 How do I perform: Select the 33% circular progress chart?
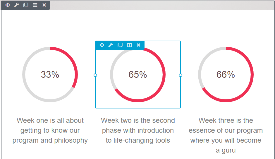click(50, 75)
